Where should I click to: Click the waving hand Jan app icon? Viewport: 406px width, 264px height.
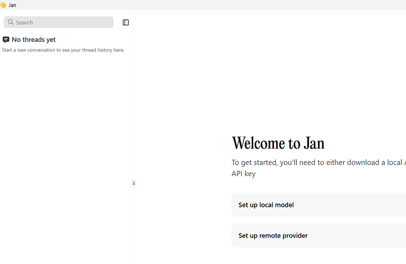3,5
